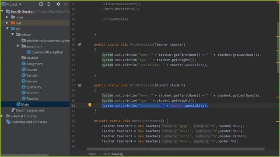This screenshot has width=280, height=157.
Task: Click on teacher.speciality in selected line 31
Action: 187,106
